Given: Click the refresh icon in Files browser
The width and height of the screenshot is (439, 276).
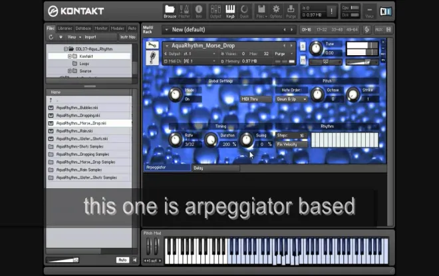Looking at the screenshot, I should tap(51, 37).
